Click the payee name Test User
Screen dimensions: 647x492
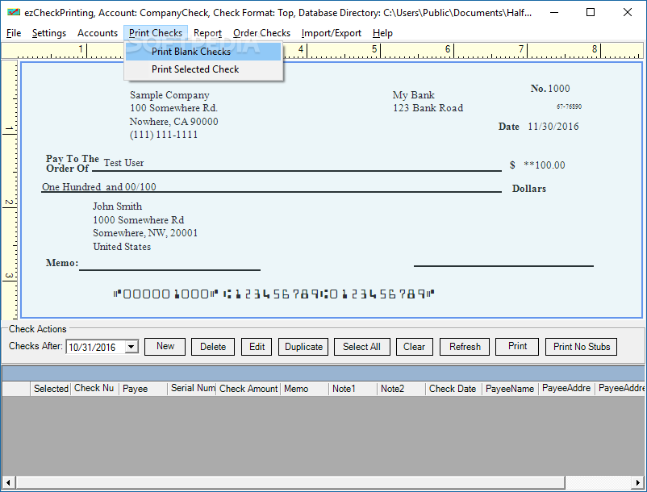coord(123,163)
